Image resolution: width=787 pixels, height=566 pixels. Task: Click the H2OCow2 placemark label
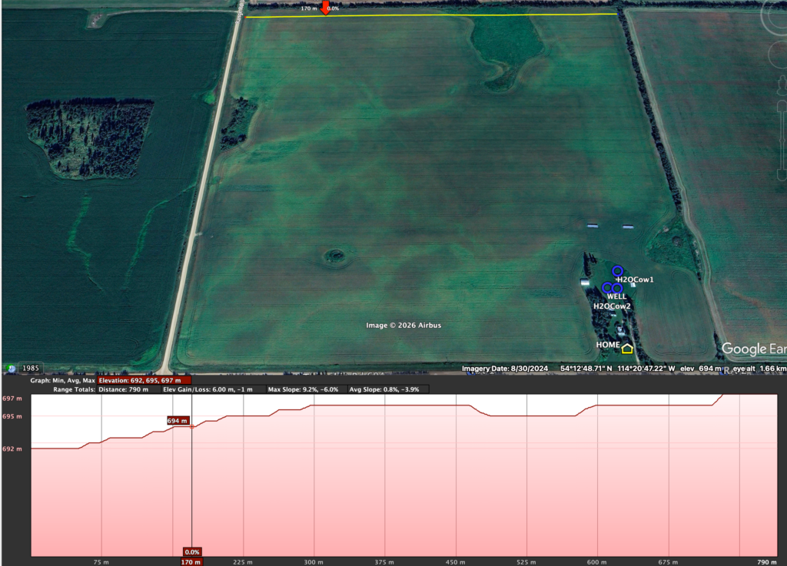[x=612, y=306]
